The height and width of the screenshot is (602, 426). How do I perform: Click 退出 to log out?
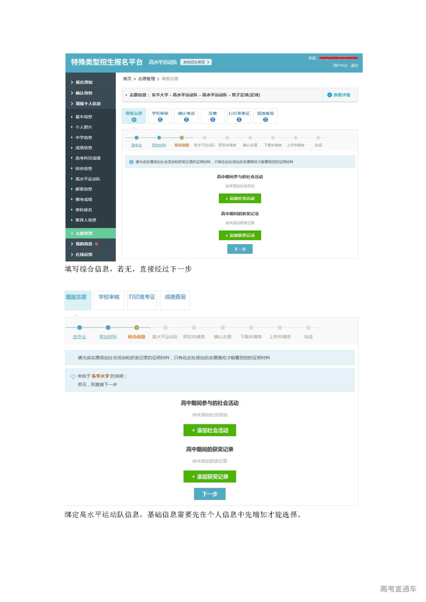[x=354, y=66]
